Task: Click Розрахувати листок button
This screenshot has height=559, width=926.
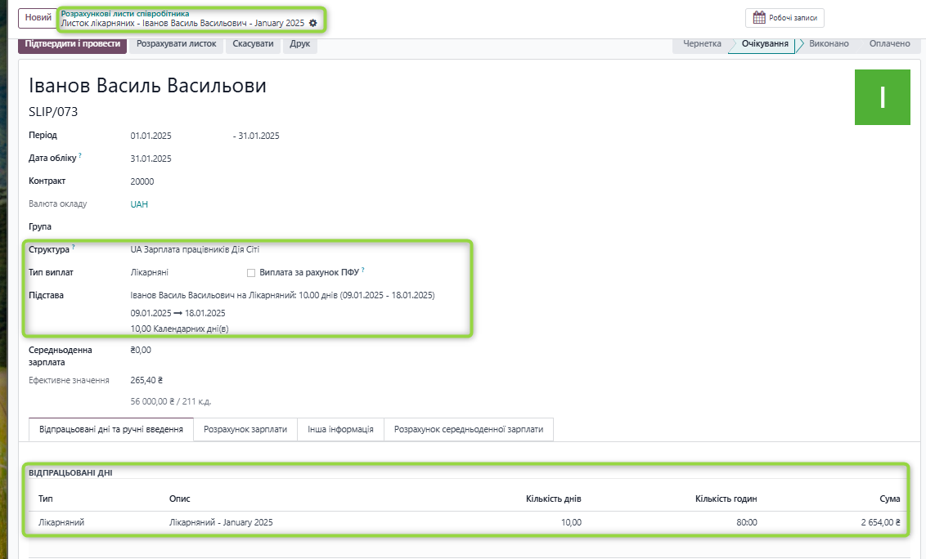Action: (x=177, y=44)
